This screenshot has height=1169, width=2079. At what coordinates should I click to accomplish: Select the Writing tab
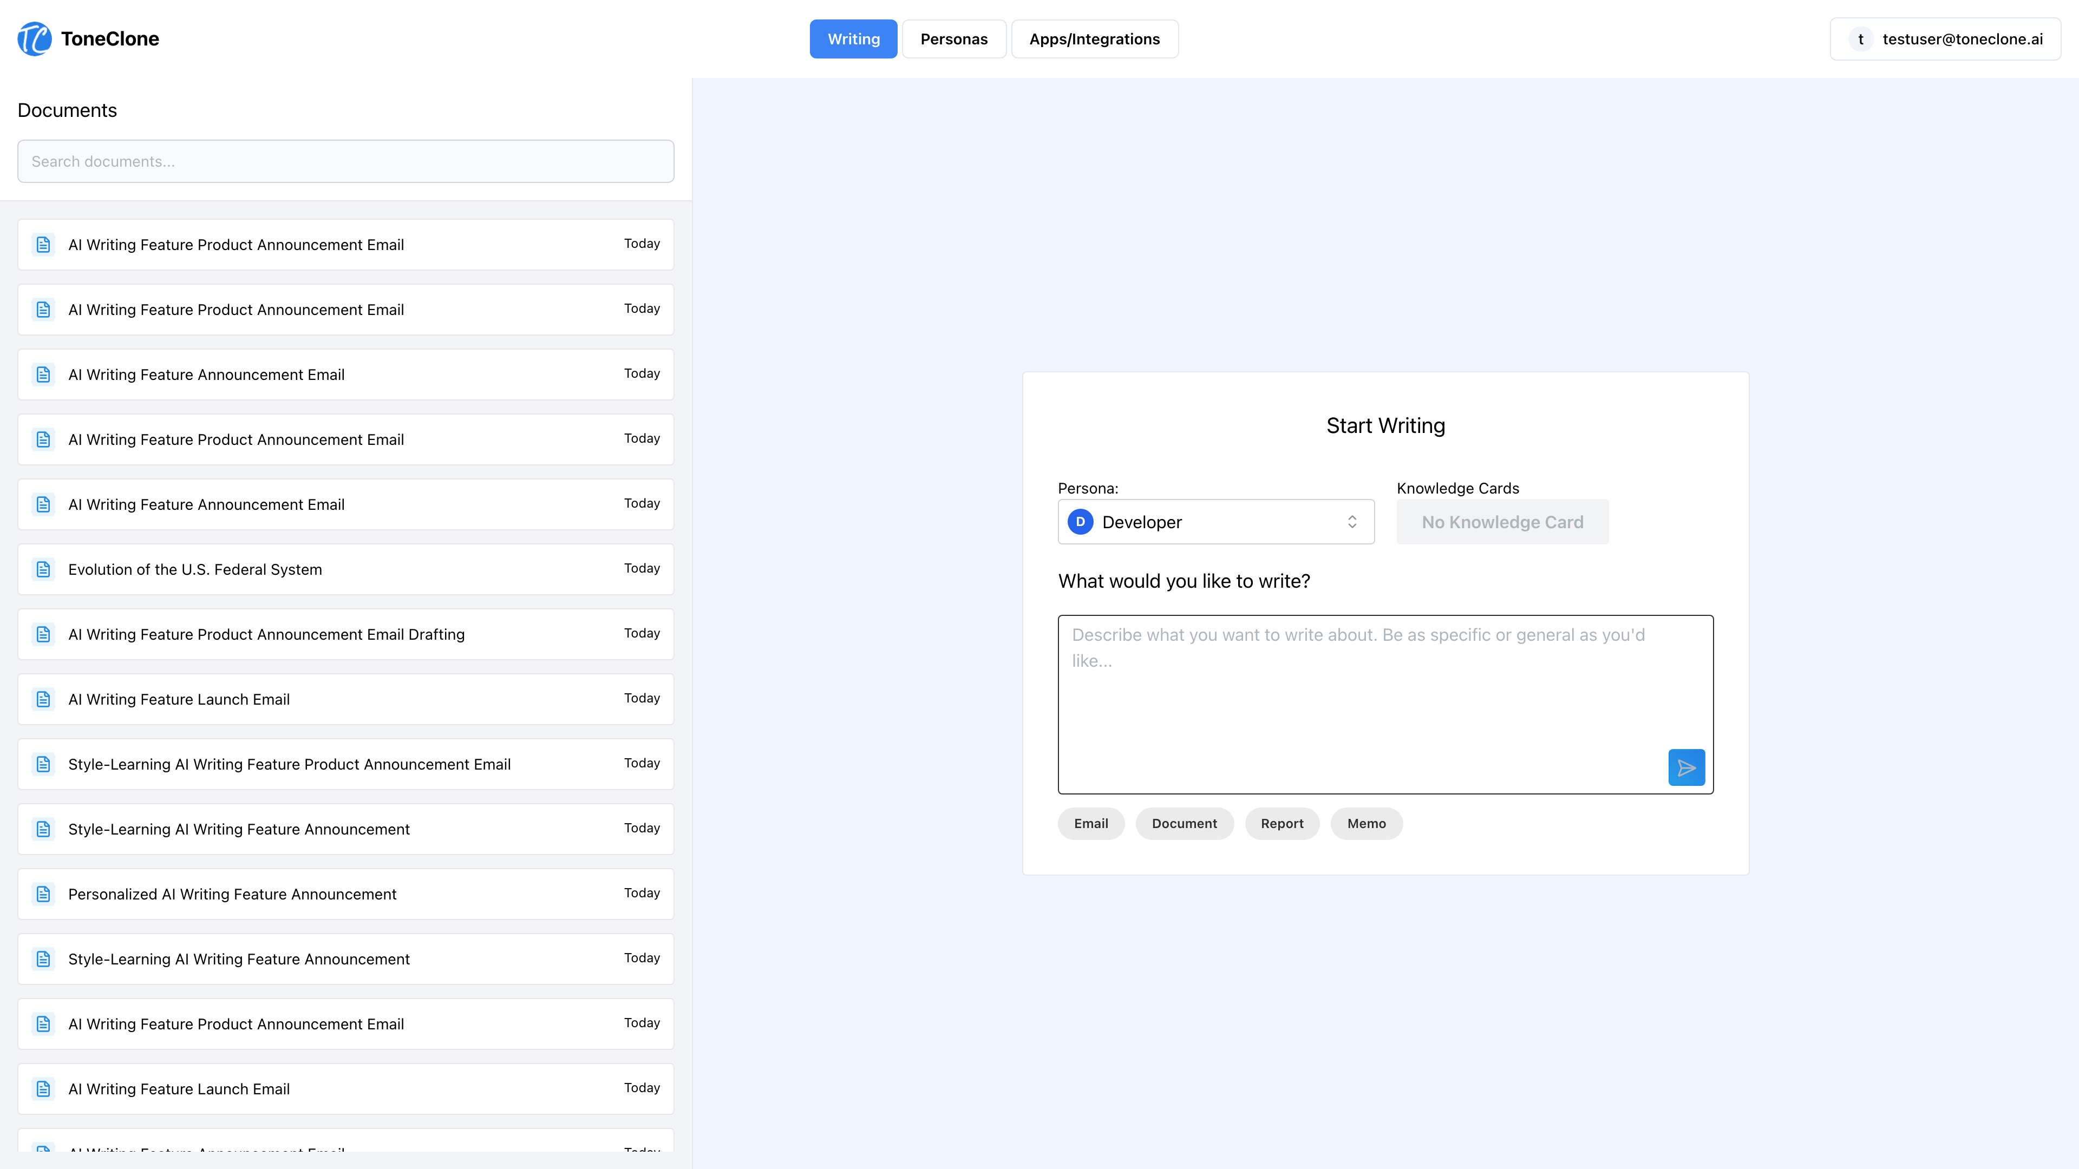(853, 39)
